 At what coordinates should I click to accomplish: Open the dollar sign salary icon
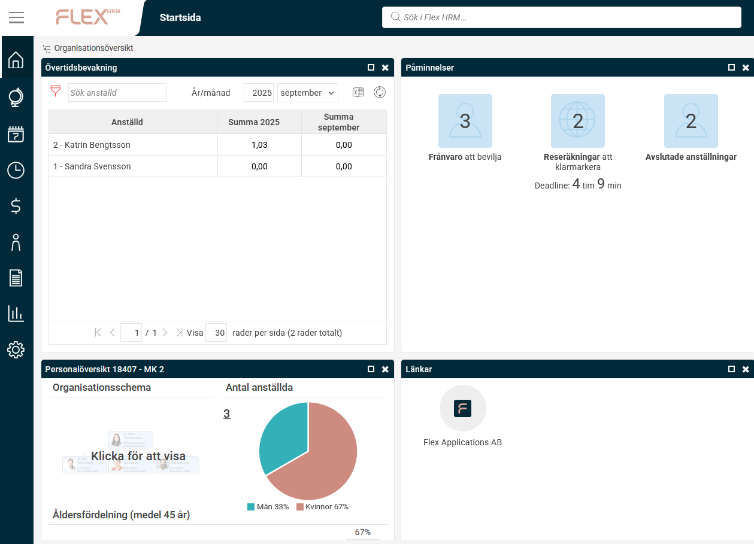16,206
